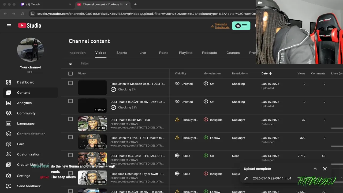Screen dimensions: 343x193
Task: Open 'First Time Listening to Taylor Swift' title
Action: pos(137,174)
